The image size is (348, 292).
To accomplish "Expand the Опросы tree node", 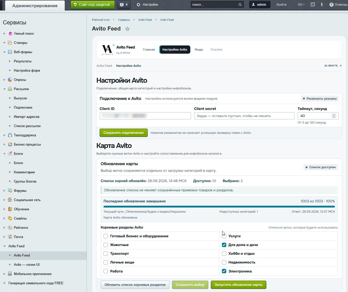I will (4, 80).
